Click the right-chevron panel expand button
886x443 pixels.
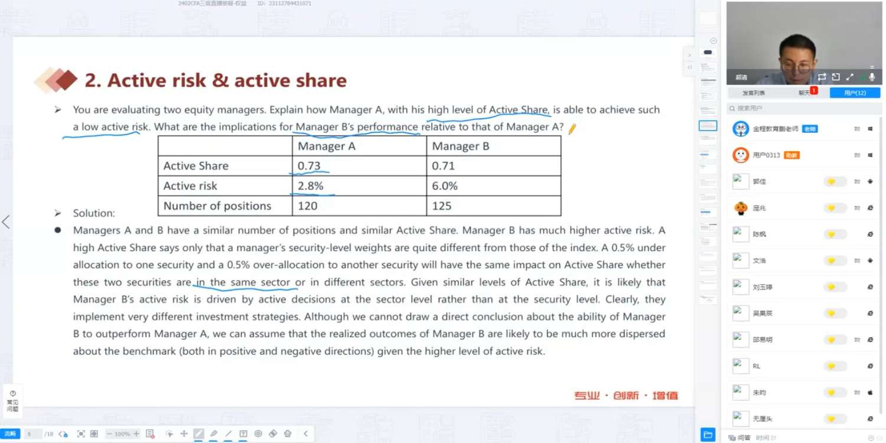[x=689, y=55]
